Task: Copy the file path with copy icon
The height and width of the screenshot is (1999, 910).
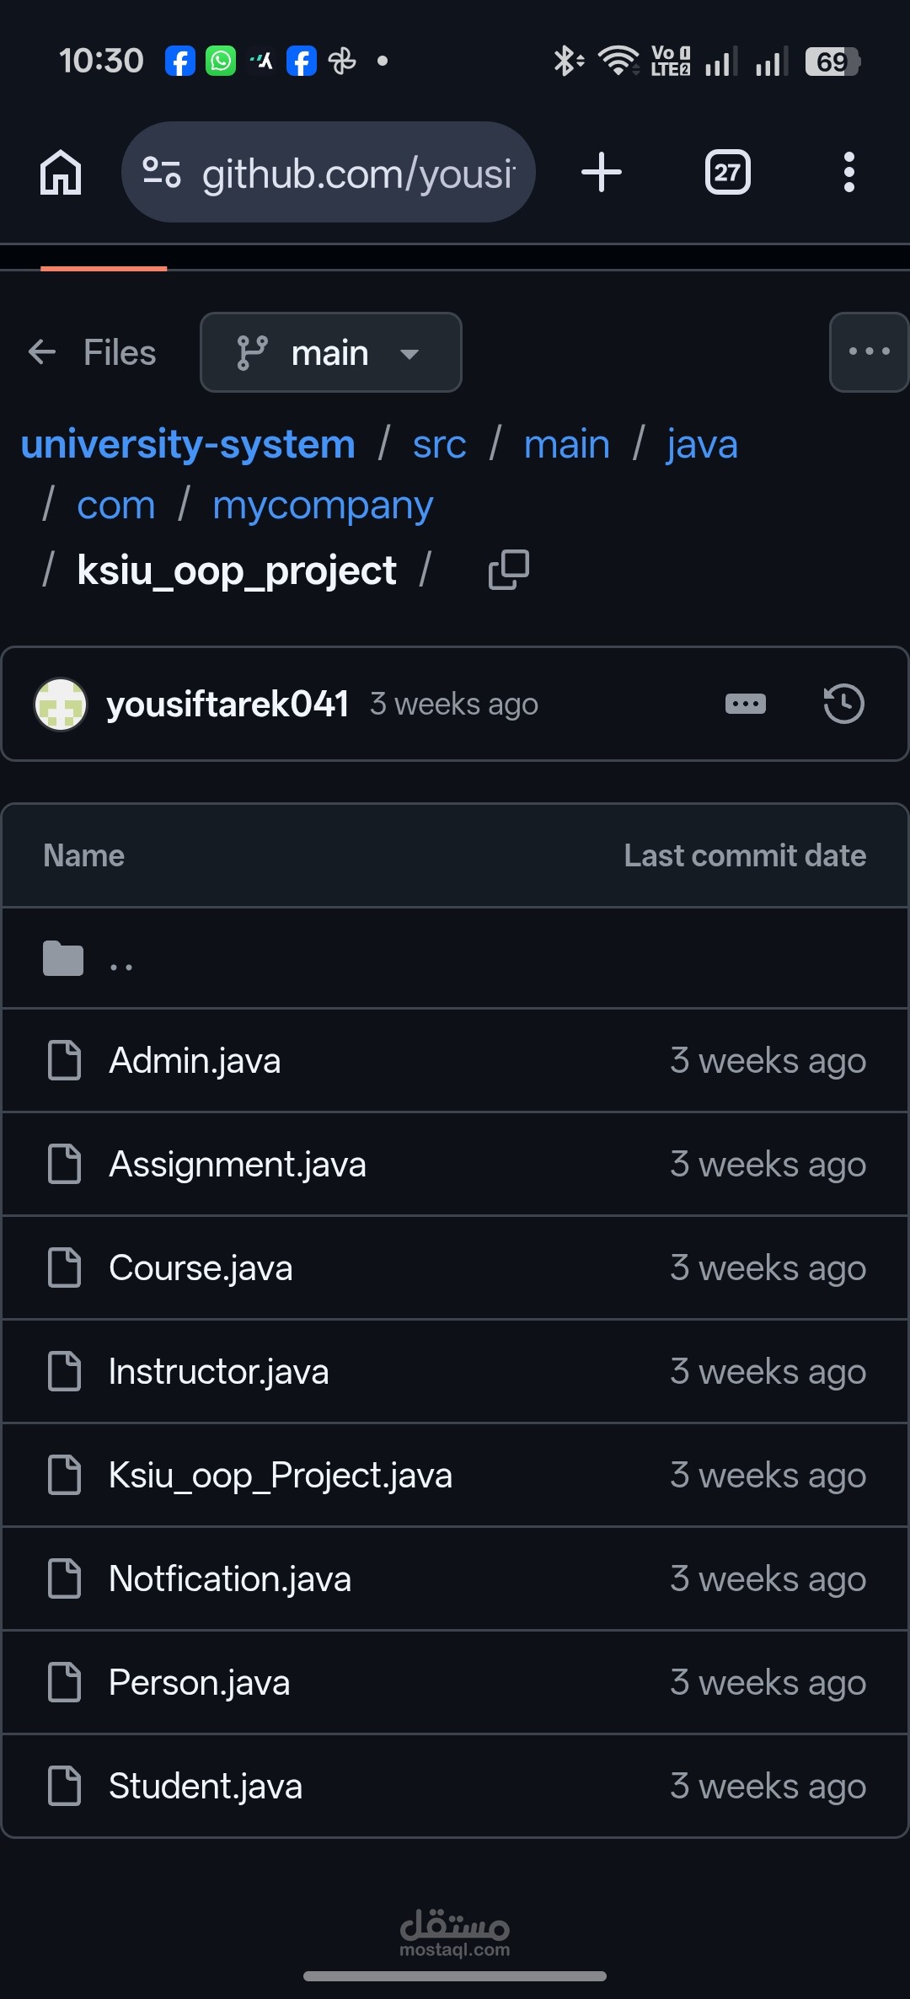Action: coord(509,571)
